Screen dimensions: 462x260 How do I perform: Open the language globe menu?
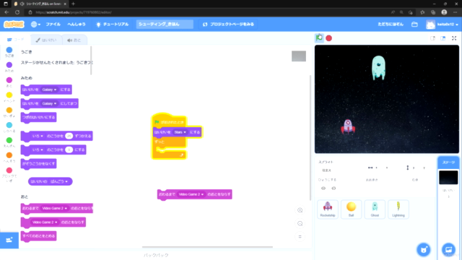(x=35, y=25)
